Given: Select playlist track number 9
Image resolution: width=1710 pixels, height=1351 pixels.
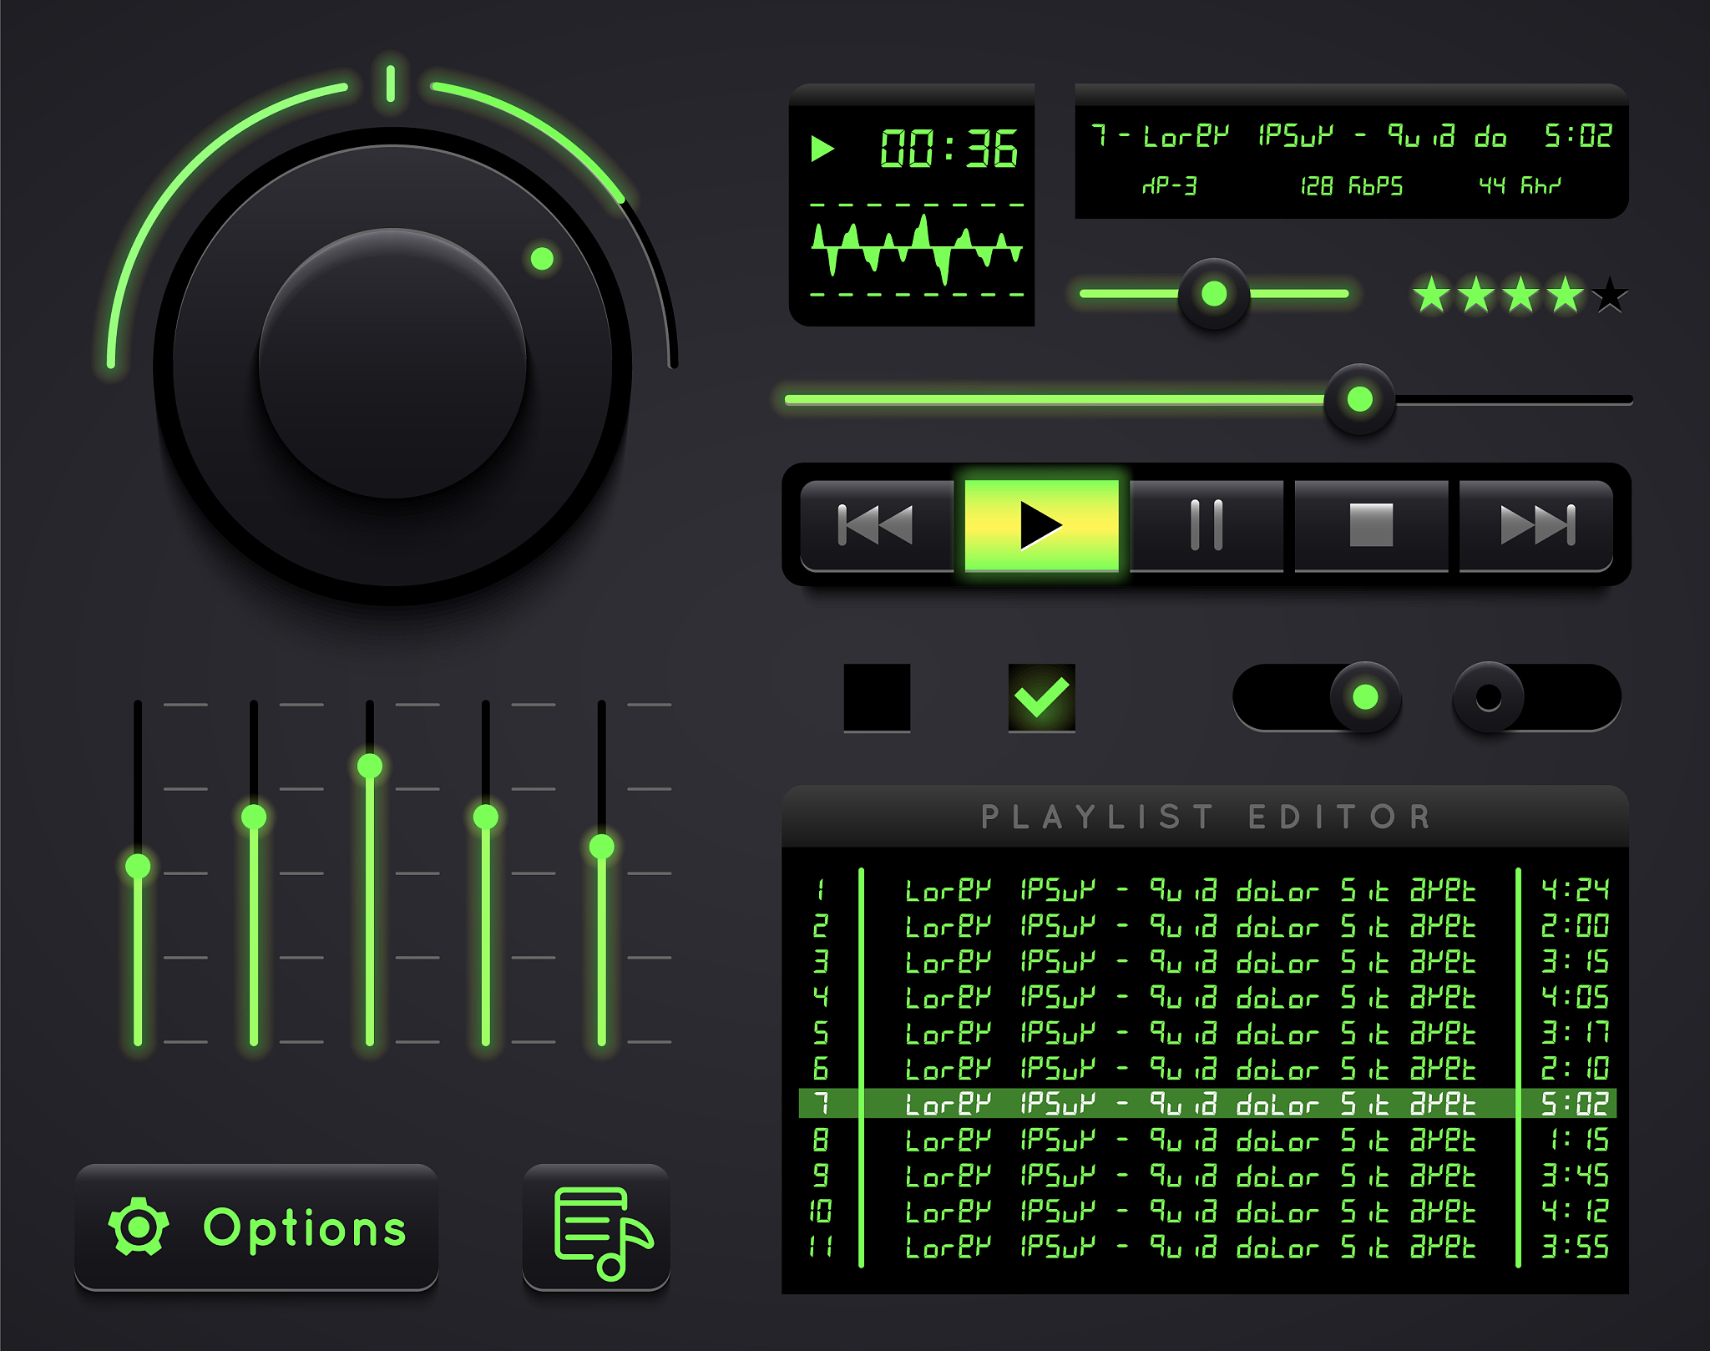Looking at the screenshot, I should [x=1208, y=1176].
